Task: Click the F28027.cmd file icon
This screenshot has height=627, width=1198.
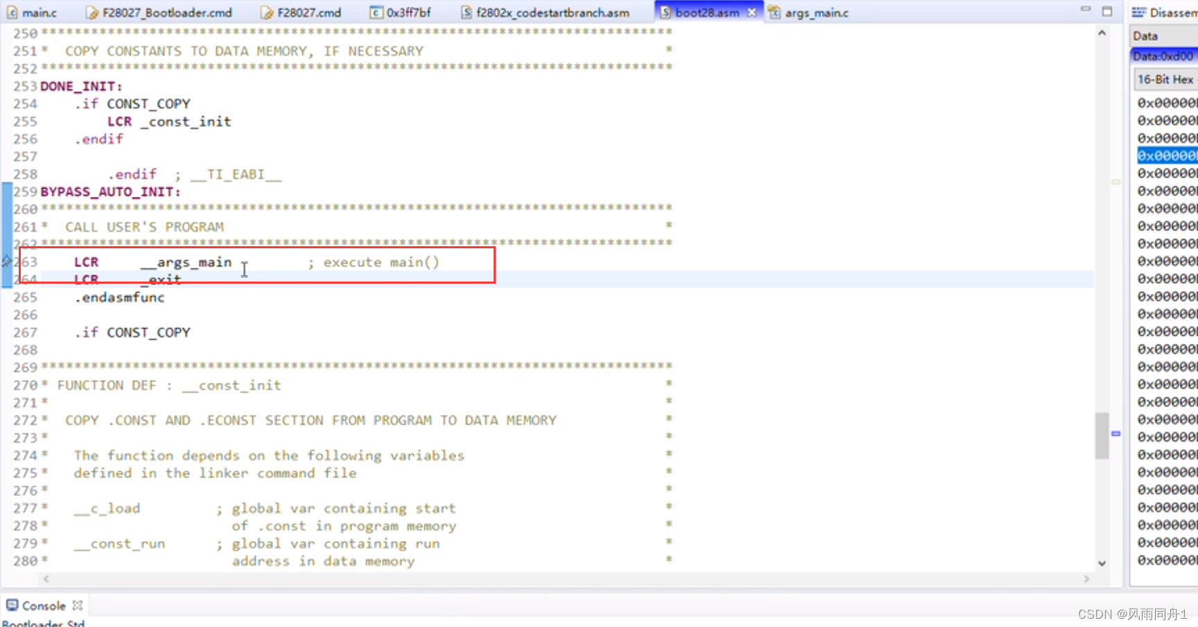Action: click(x=267, y=12)
